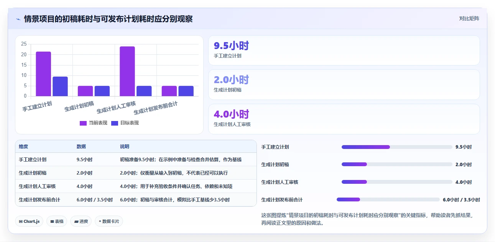
Task: Click the blue 生成计划人工审核 chart bar
Action: point(144,91)
